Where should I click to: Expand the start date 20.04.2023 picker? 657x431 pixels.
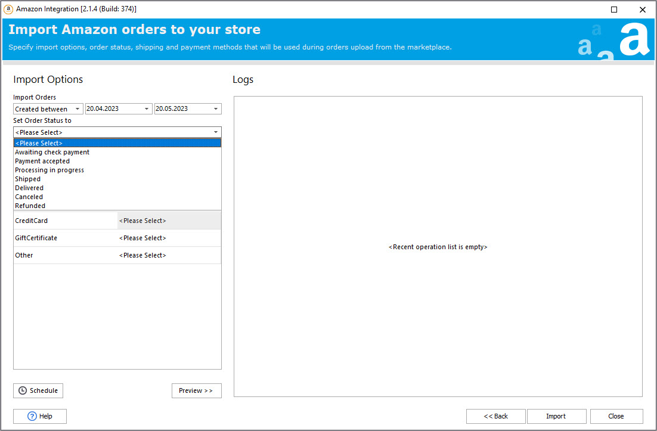point(147,109)
